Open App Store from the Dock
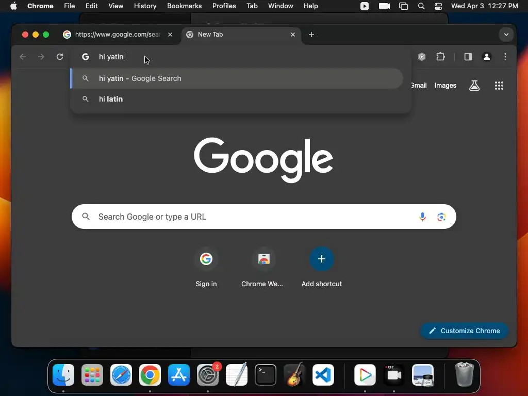Screen dimensions: 528x396 [179, 375]
